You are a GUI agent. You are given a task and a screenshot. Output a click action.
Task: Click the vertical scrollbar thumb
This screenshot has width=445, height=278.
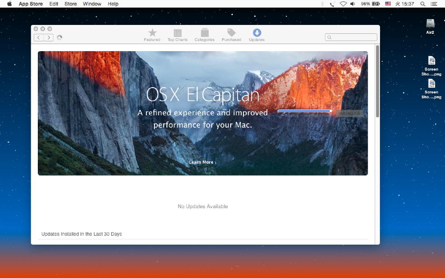click(x=377, y=81)
